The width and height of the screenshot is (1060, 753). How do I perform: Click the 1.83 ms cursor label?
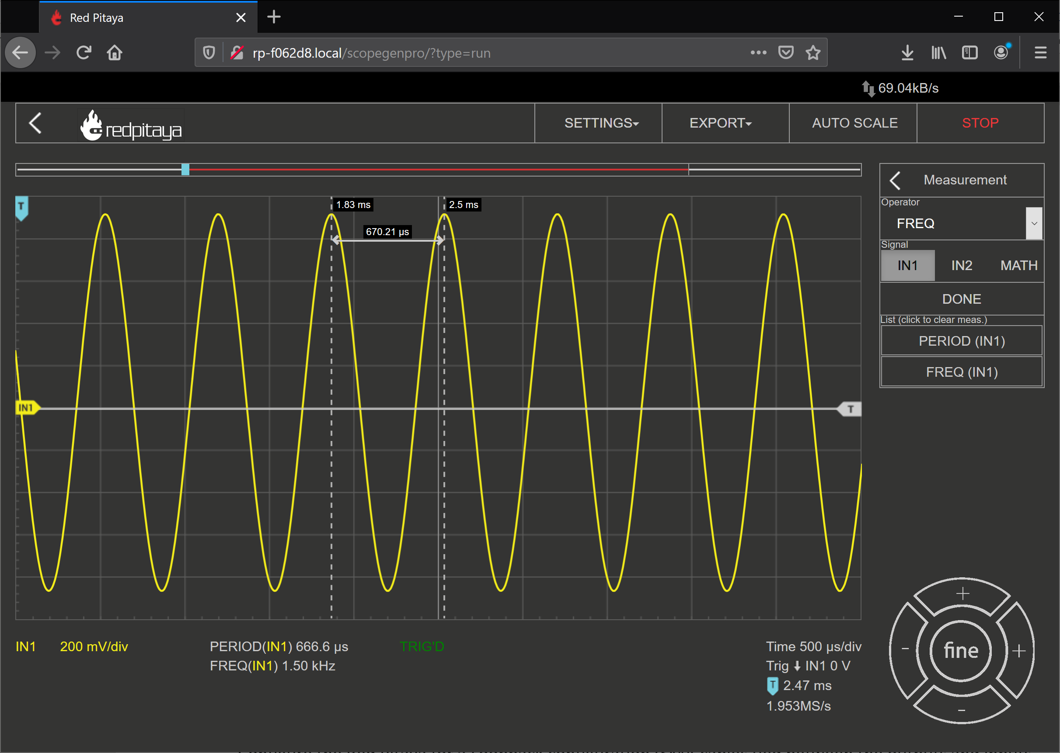coord(353,205)
